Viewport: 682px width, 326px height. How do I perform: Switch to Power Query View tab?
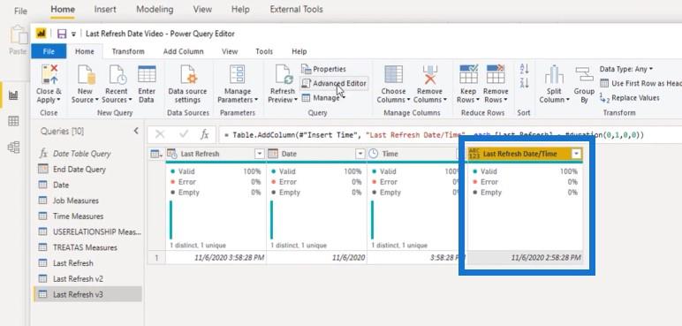tap(230, 51)
